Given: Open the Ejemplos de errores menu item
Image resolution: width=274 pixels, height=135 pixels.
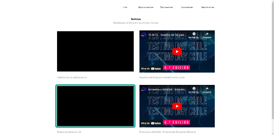Looking at the screenshot, I should point(146,7).
